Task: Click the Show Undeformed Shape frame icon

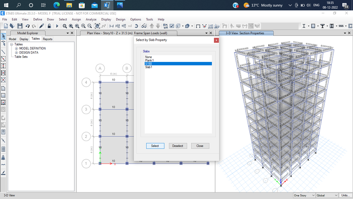Action: (x=198, y=26)
